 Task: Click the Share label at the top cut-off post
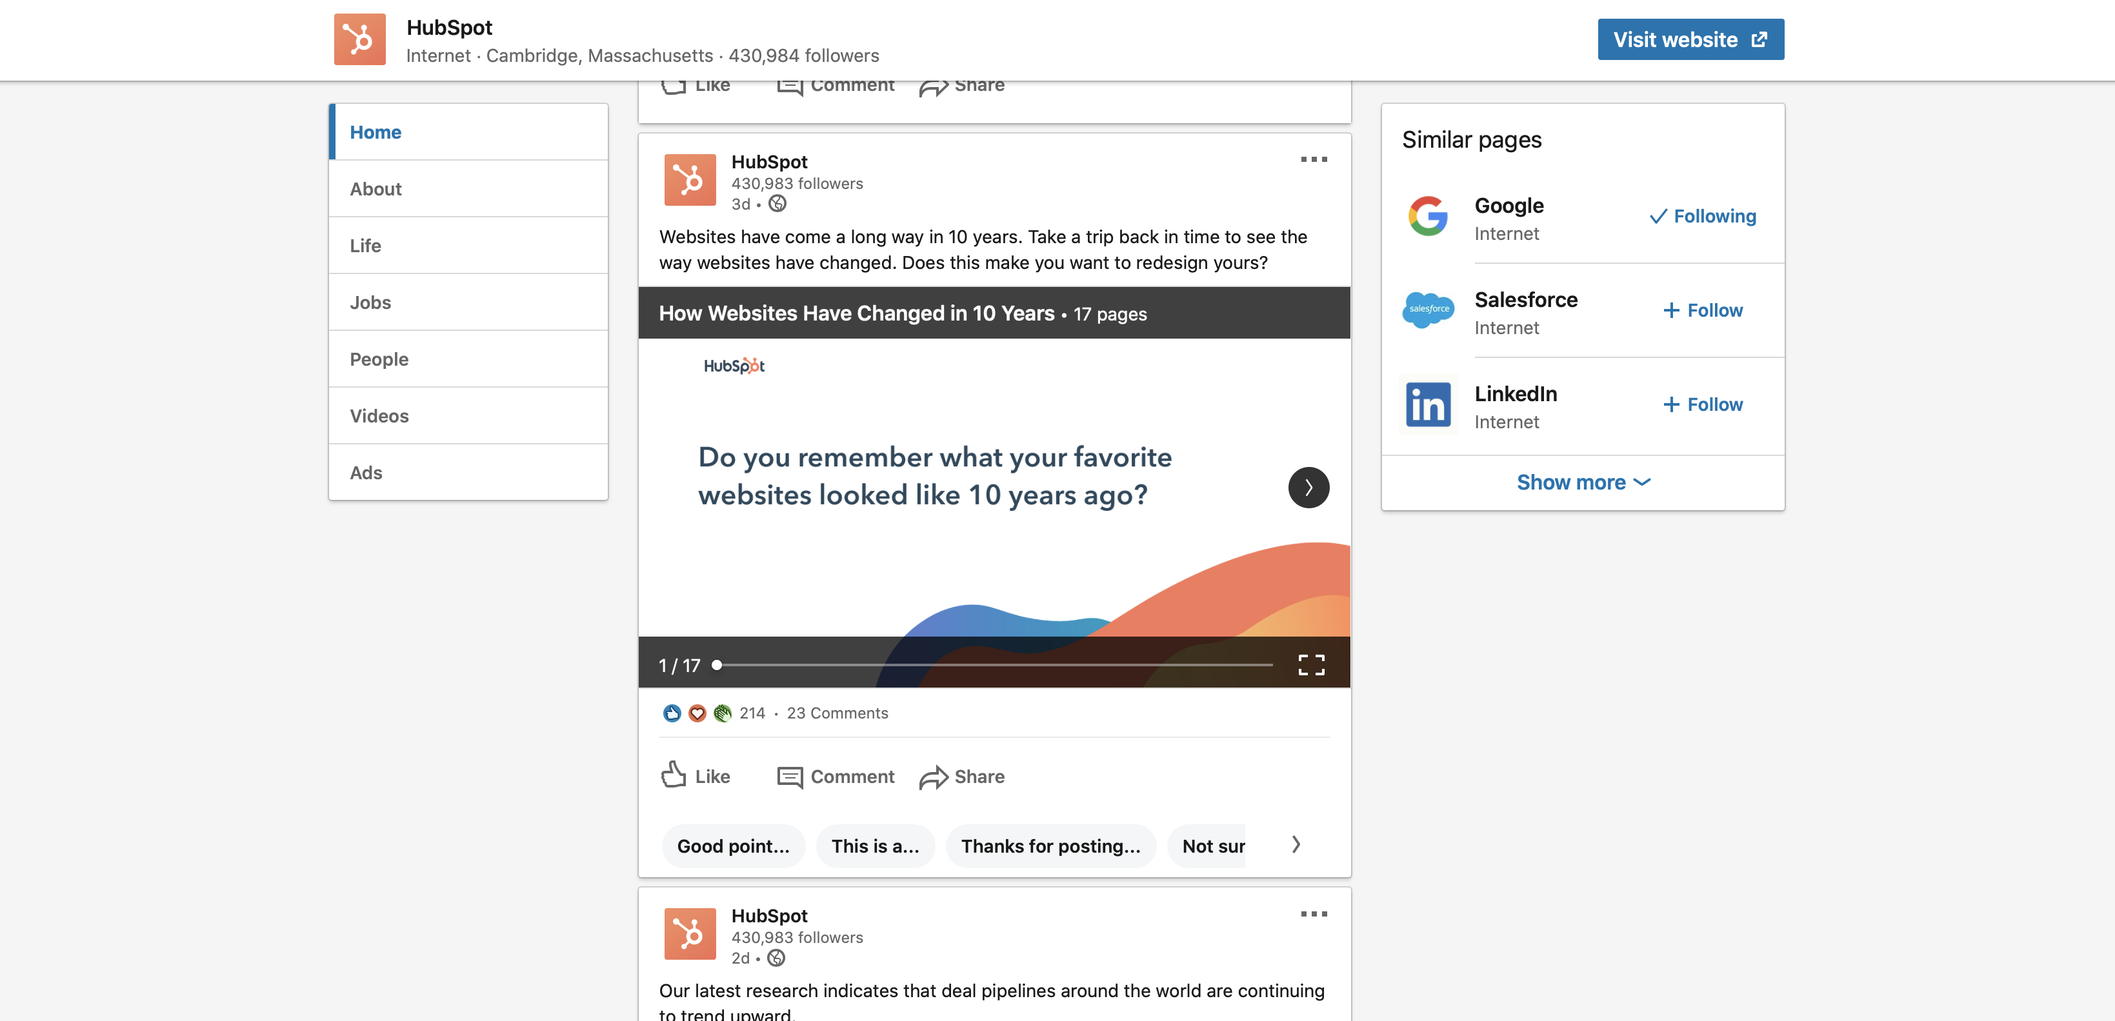pos(979,85)
